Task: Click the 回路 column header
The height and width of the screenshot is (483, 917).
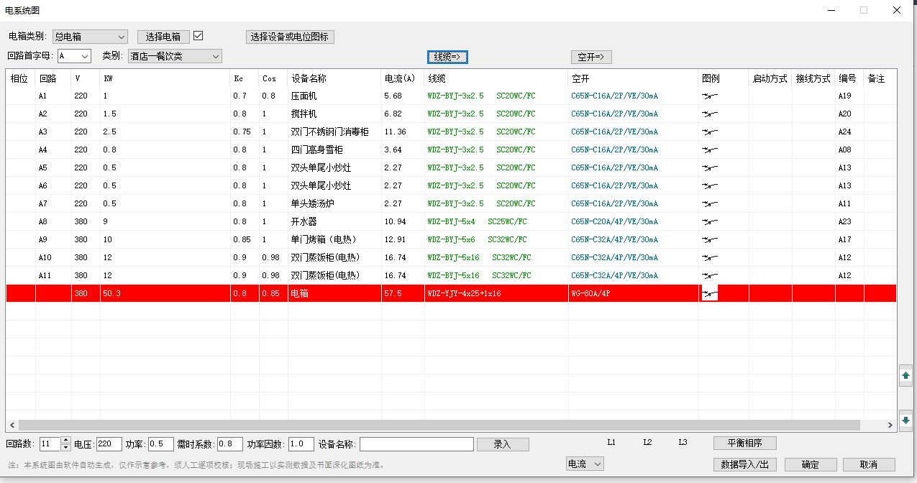Action: [x=53, y=78]
